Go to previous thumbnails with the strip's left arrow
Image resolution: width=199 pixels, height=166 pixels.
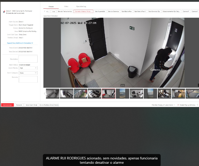point(45,94)
